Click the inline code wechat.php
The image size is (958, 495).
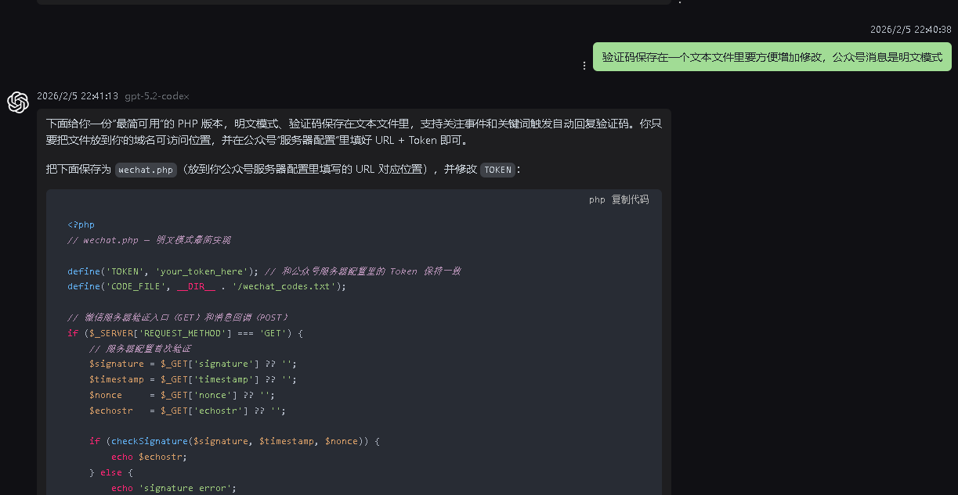pos(146,170)
